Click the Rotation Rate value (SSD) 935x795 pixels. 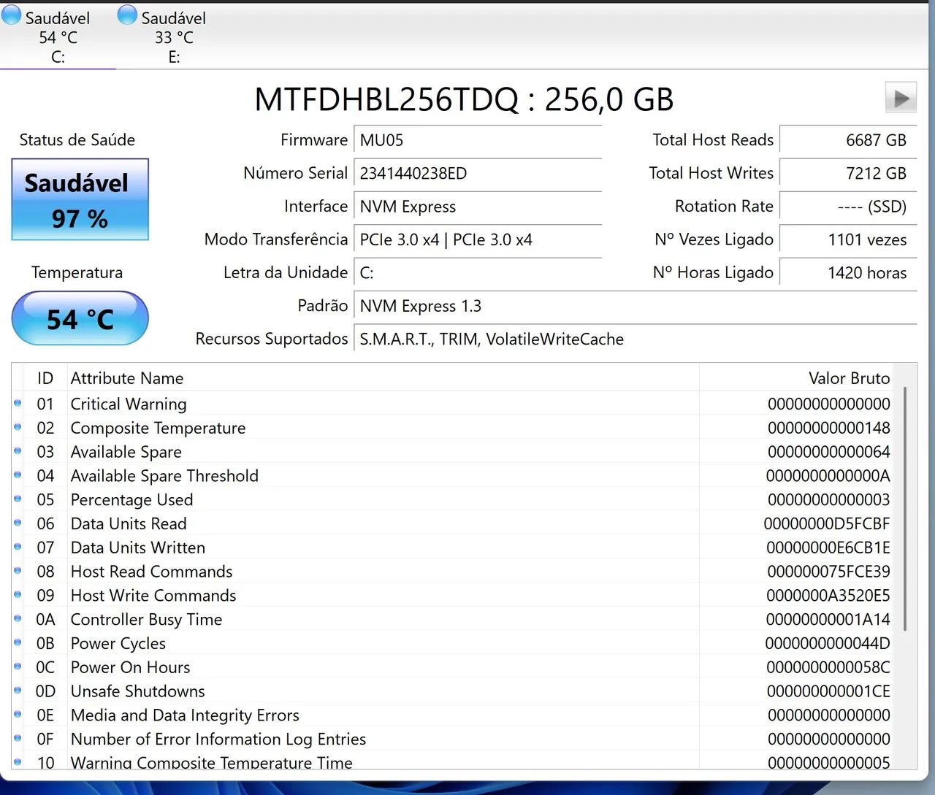[847, 207]
